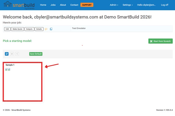
Task: Click the Test Emodeler job name
Action: click(x=79, y=28)
